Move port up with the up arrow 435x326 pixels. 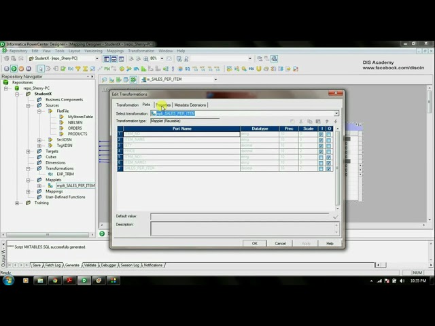[x=327, y=122]
